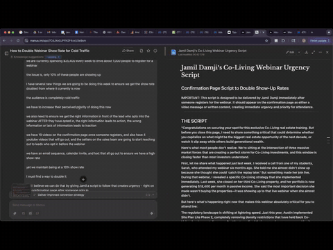Click the pending badge next to Knowledge suggestions
333x250 pixels.
click(x=53, y=57)
